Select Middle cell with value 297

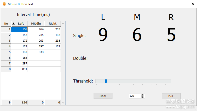[36, 46]
